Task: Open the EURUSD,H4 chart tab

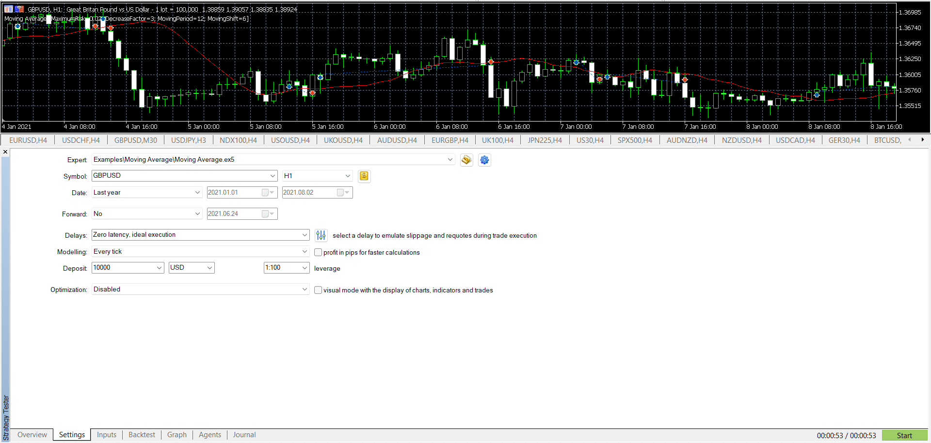Action: tap(28, 140)
